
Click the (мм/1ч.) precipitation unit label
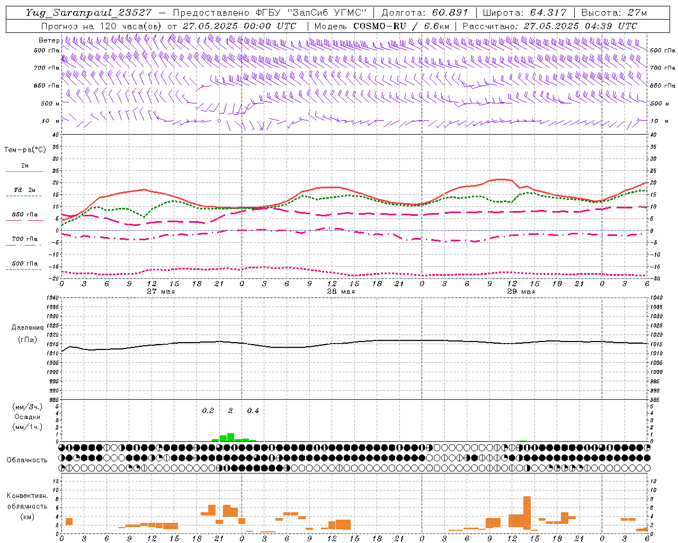coord(28,427)
